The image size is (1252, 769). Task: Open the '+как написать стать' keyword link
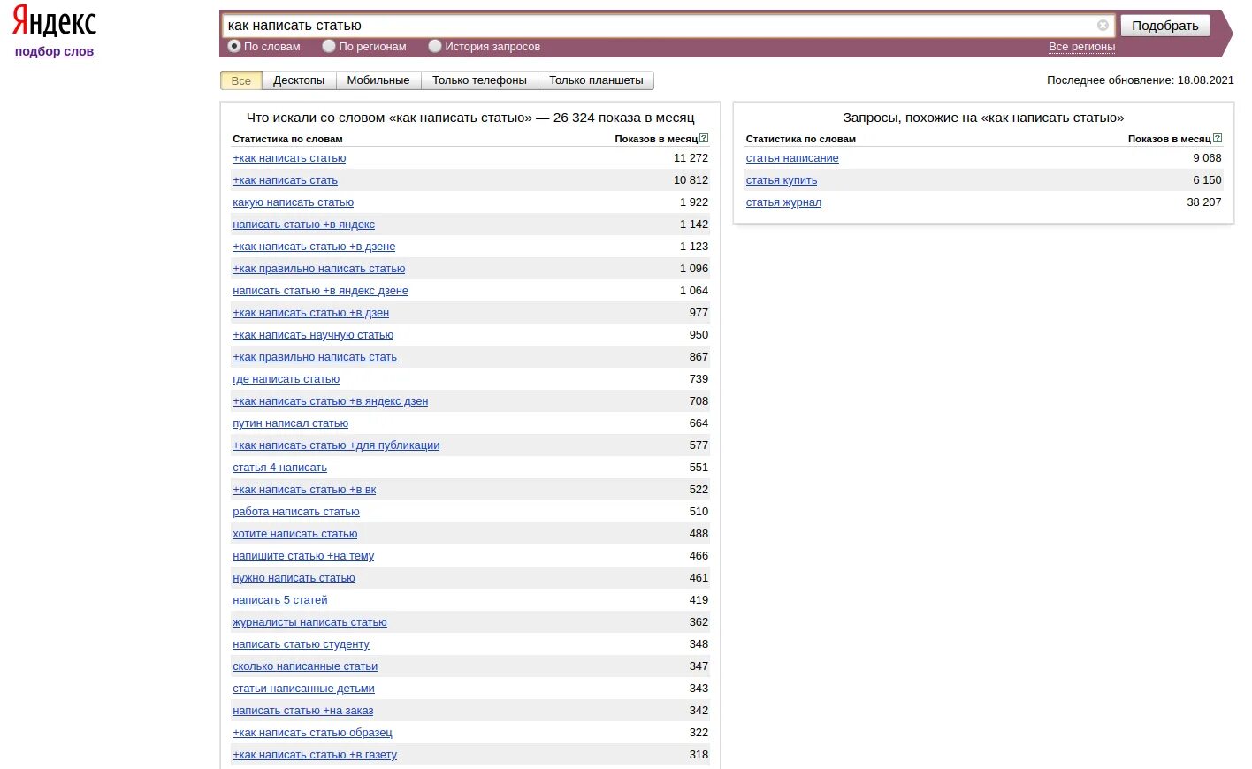click(285, 180)
